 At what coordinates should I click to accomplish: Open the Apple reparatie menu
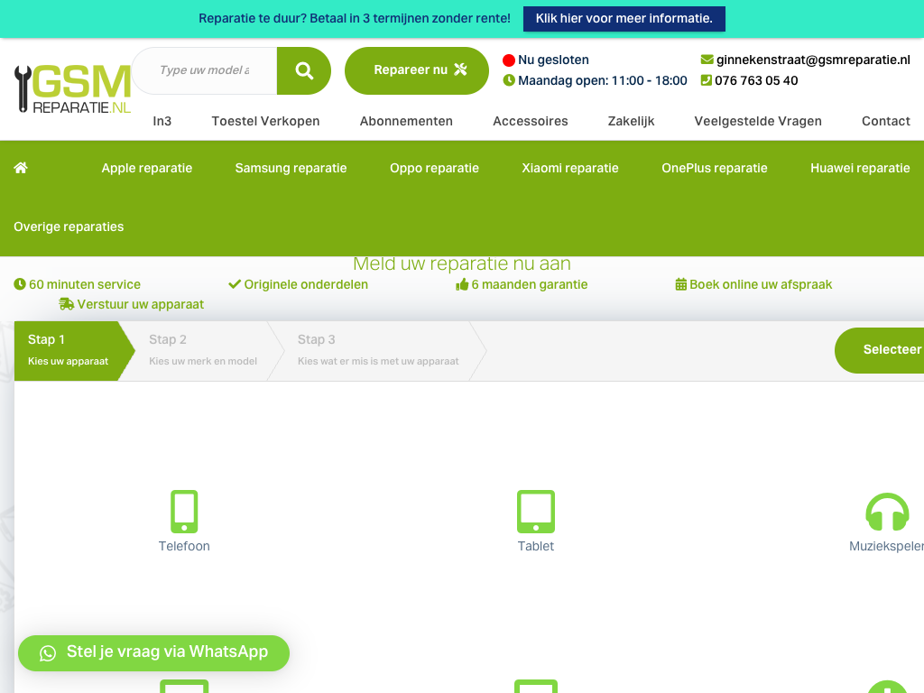[146, 168]
